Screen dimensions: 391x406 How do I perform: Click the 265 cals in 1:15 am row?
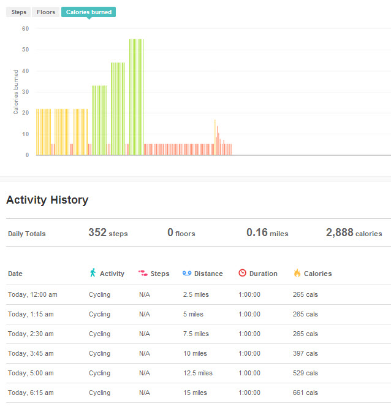[305, 315]
